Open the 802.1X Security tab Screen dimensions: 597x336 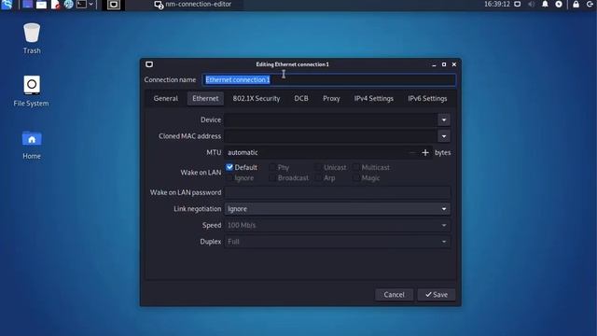257,98
